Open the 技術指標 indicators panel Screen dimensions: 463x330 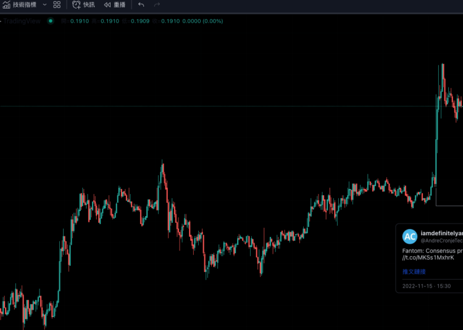tap(20, 5)
